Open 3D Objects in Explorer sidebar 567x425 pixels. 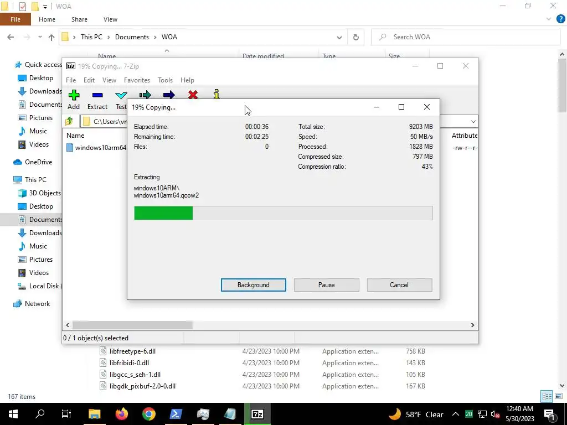45,193
